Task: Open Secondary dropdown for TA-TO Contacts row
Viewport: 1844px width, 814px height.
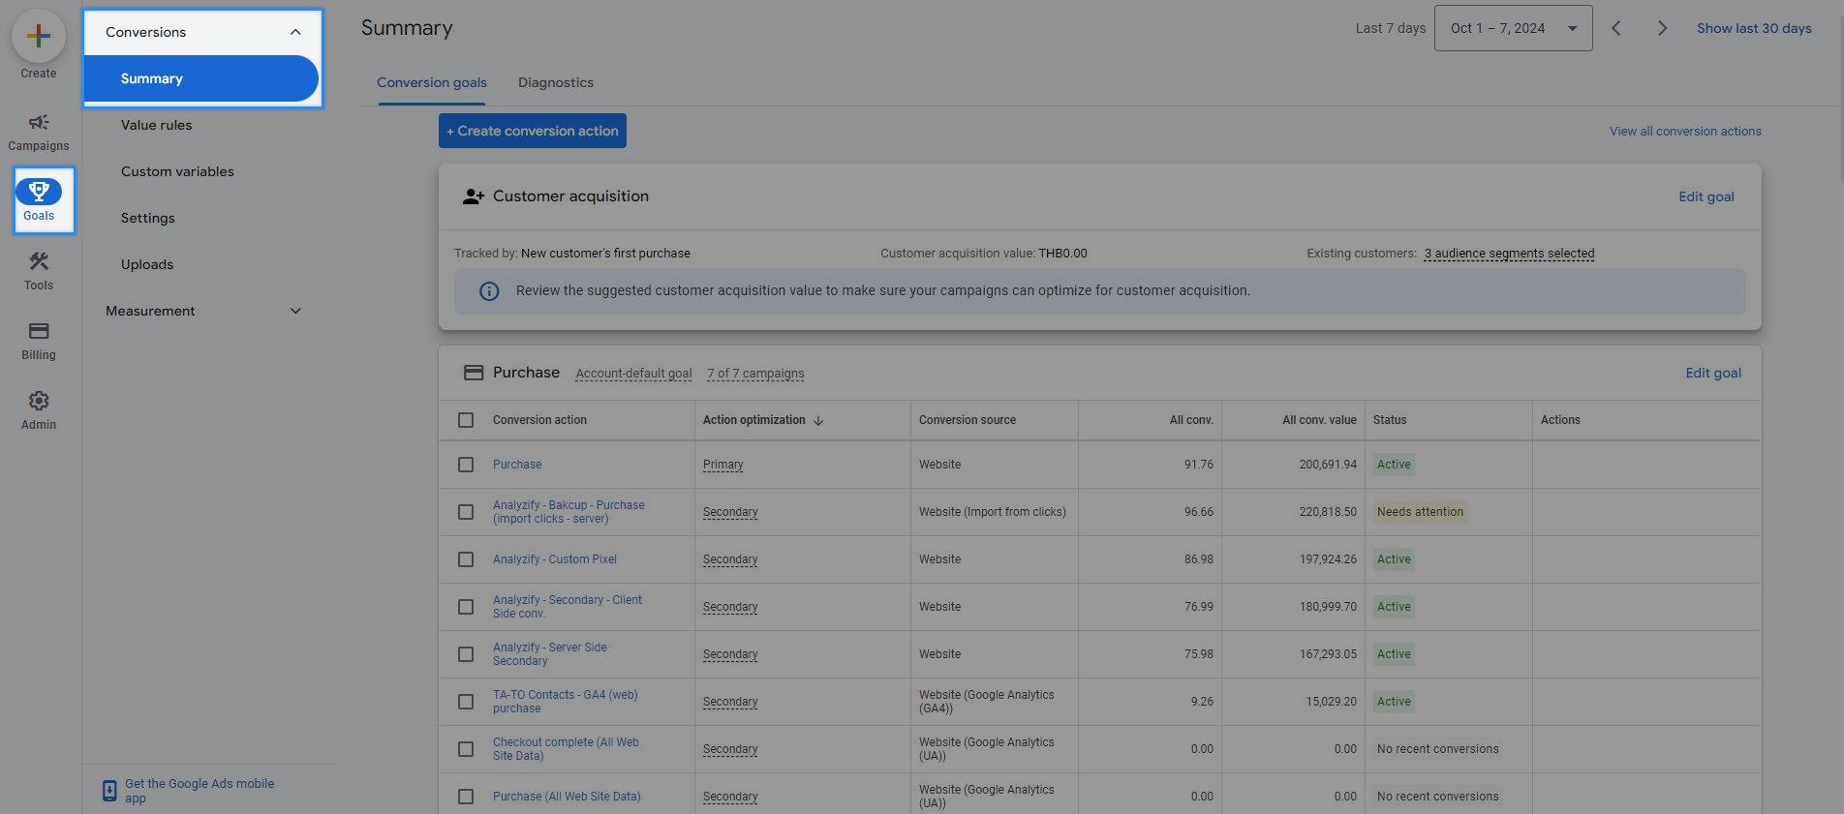Action: click(730, 702)
